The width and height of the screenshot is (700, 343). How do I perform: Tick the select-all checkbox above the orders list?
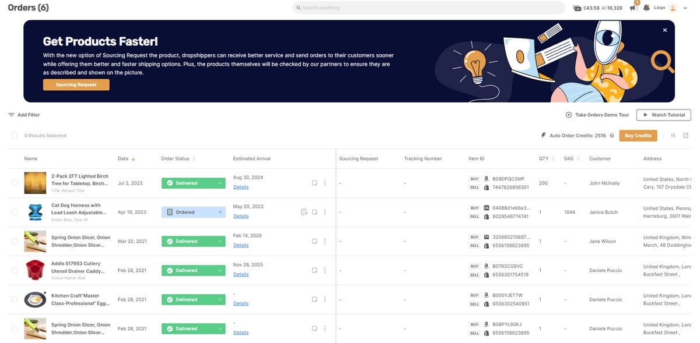(x=14, y=135)
